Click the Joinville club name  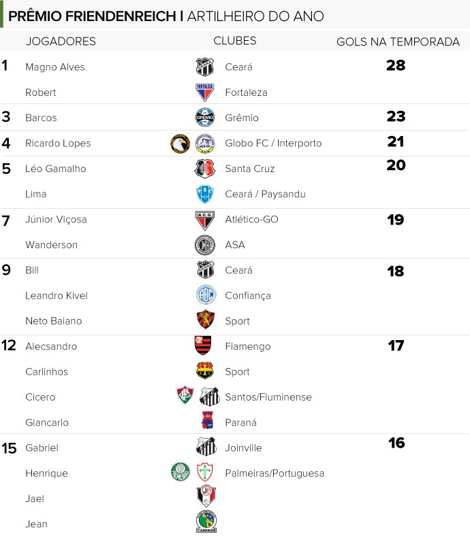(x=243, y=448)
